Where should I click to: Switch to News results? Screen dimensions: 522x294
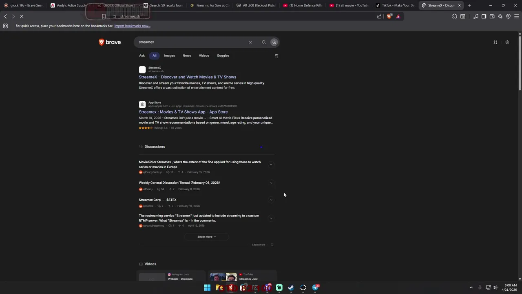click(x=187, y=56)
